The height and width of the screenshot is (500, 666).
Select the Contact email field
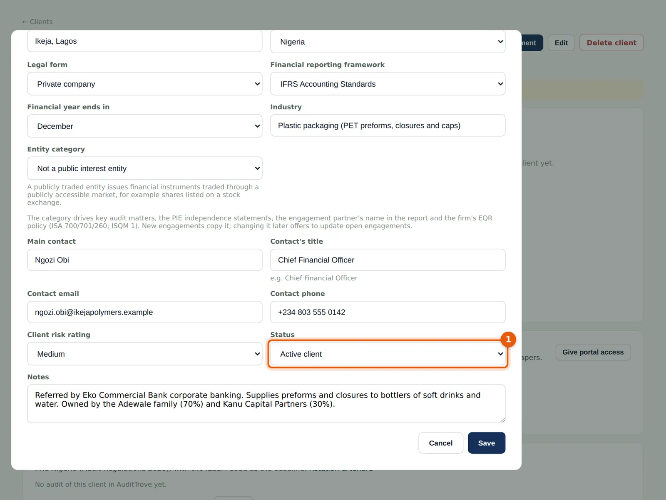pyautogui.click(x=144, y=312)
